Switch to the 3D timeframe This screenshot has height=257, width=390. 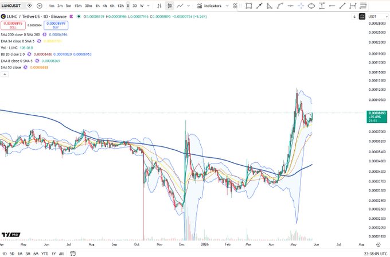point(135,6)
